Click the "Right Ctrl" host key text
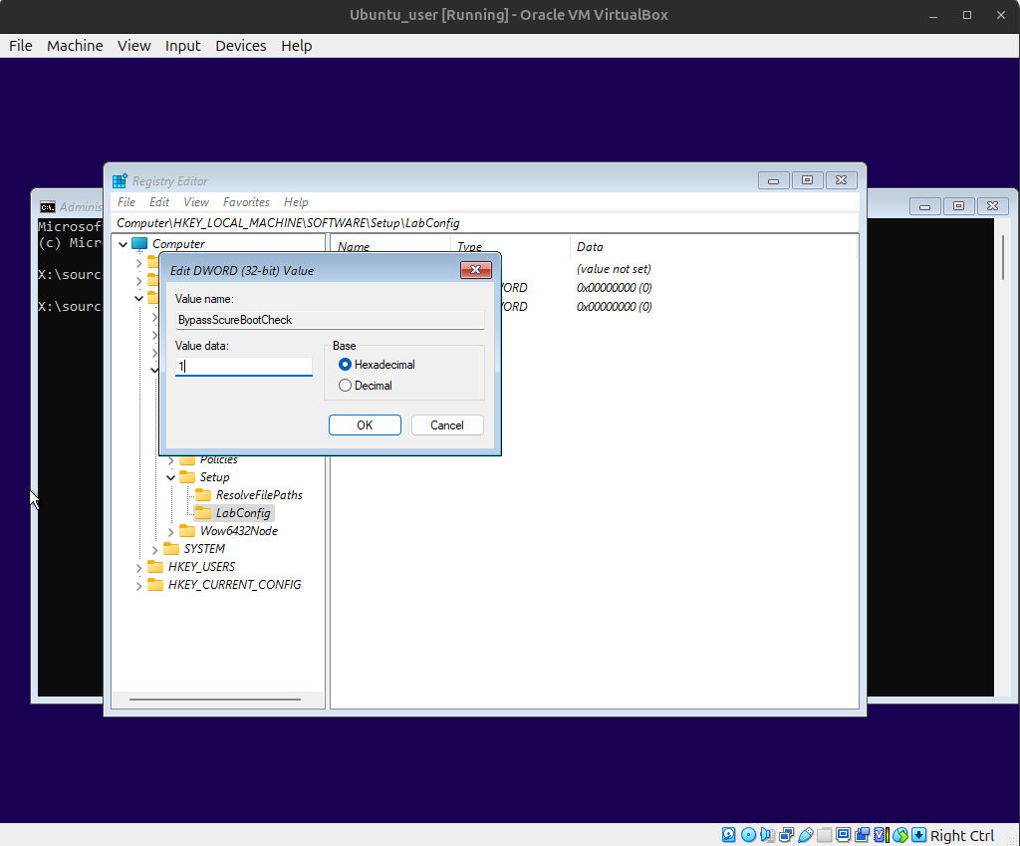Screen dimensions: 1020x846 click(962, 836)
